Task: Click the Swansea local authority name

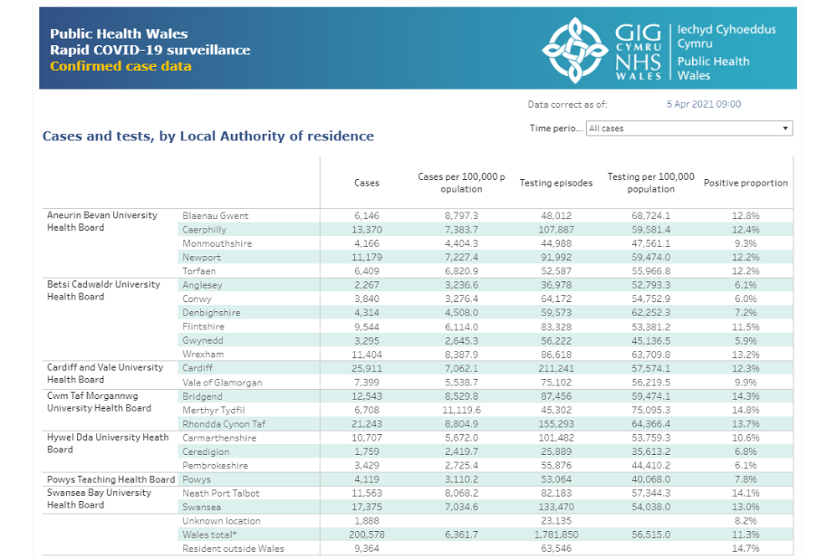Action: pos(201,508)
